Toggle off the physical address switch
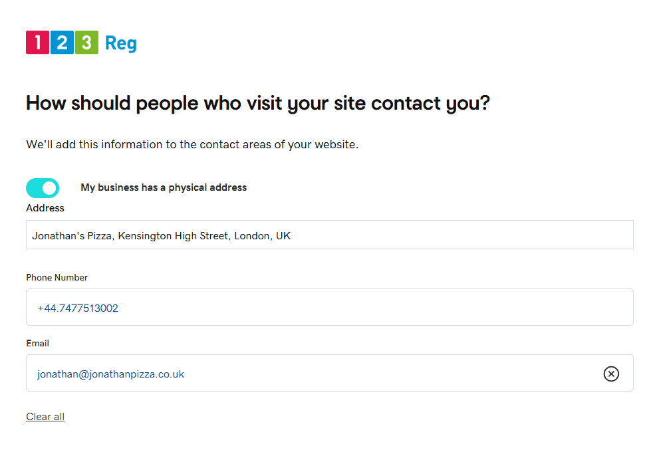The width and height of the screenshot is (649, 458). tap(43, 188)
